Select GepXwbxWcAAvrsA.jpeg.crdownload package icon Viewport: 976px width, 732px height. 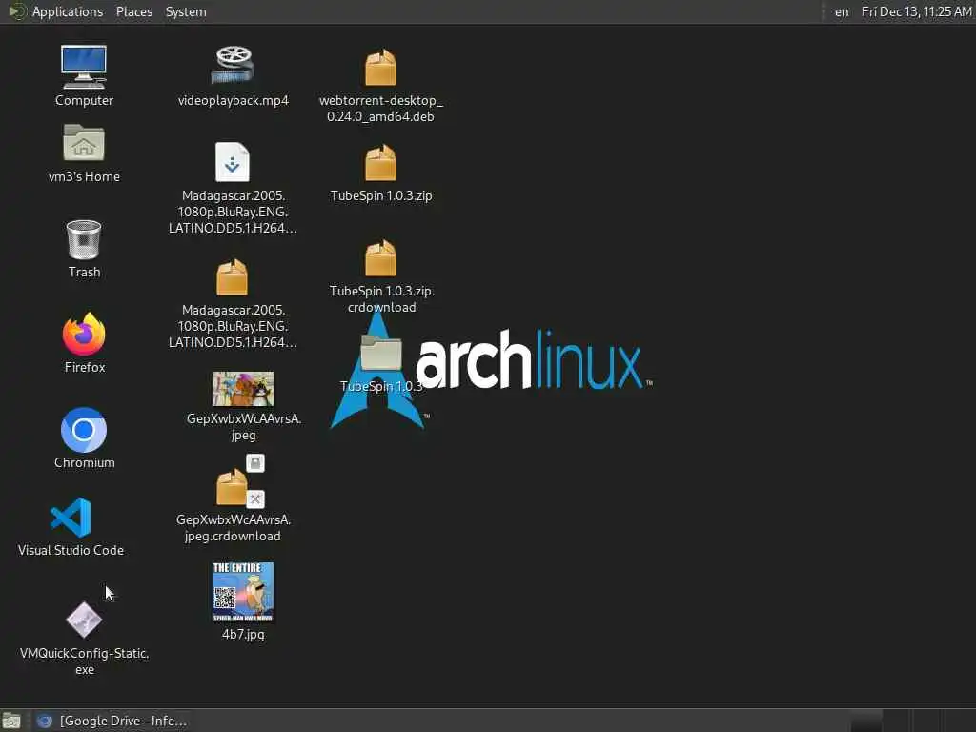232,487
